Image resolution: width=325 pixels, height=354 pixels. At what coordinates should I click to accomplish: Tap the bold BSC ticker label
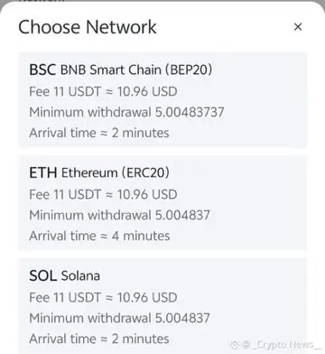tap(42, 70)
